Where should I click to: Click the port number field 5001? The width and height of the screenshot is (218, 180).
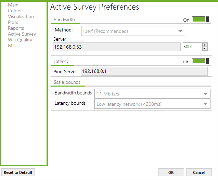(192, 47)
